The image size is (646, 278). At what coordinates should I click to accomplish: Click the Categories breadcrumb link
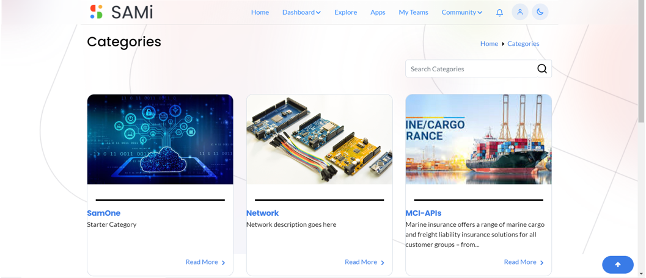[523, 44]
